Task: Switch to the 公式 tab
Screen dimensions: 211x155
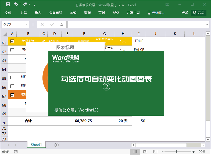Action: pyautogui.click(x=73, y=13)
